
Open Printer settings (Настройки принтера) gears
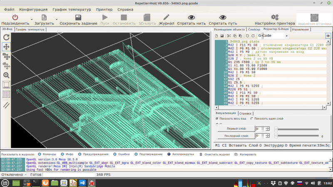coord(274,17)
